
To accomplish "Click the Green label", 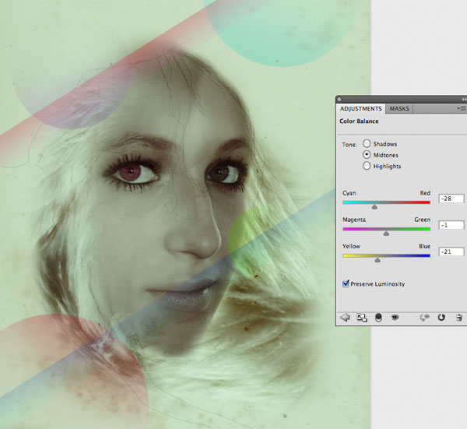I will pyautogui.click(x=422, y=220).
